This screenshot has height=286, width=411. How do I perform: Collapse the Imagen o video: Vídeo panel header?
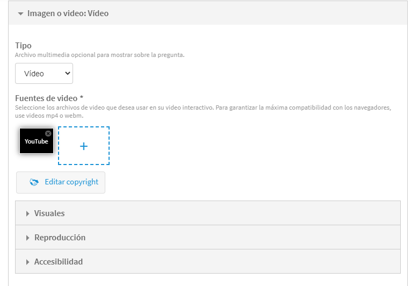[x=68, y=13]
